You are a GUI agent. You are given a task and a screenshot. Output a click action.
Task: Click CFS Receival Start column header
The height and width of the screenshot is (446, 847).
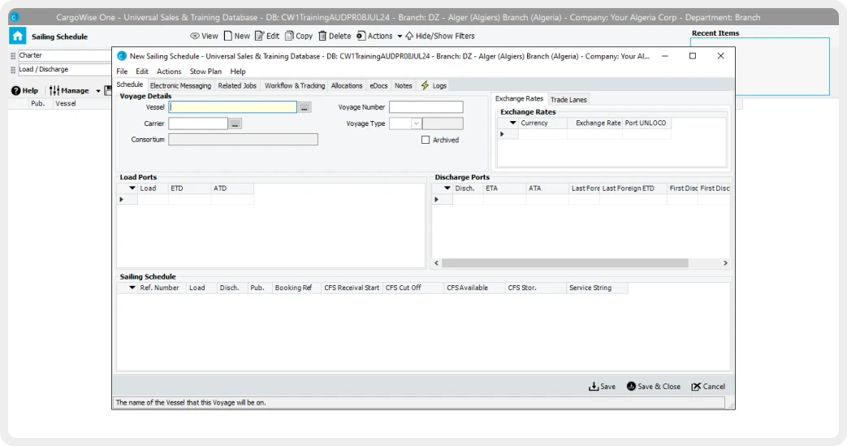tap(352, 288)
